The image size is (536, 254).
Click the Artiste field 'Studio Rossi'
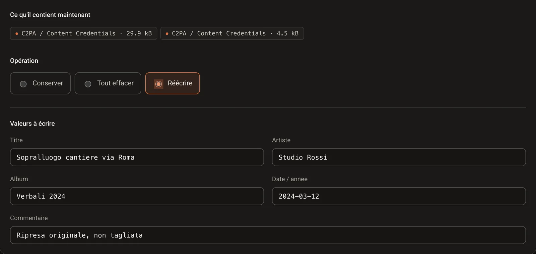tap(399, 157)
